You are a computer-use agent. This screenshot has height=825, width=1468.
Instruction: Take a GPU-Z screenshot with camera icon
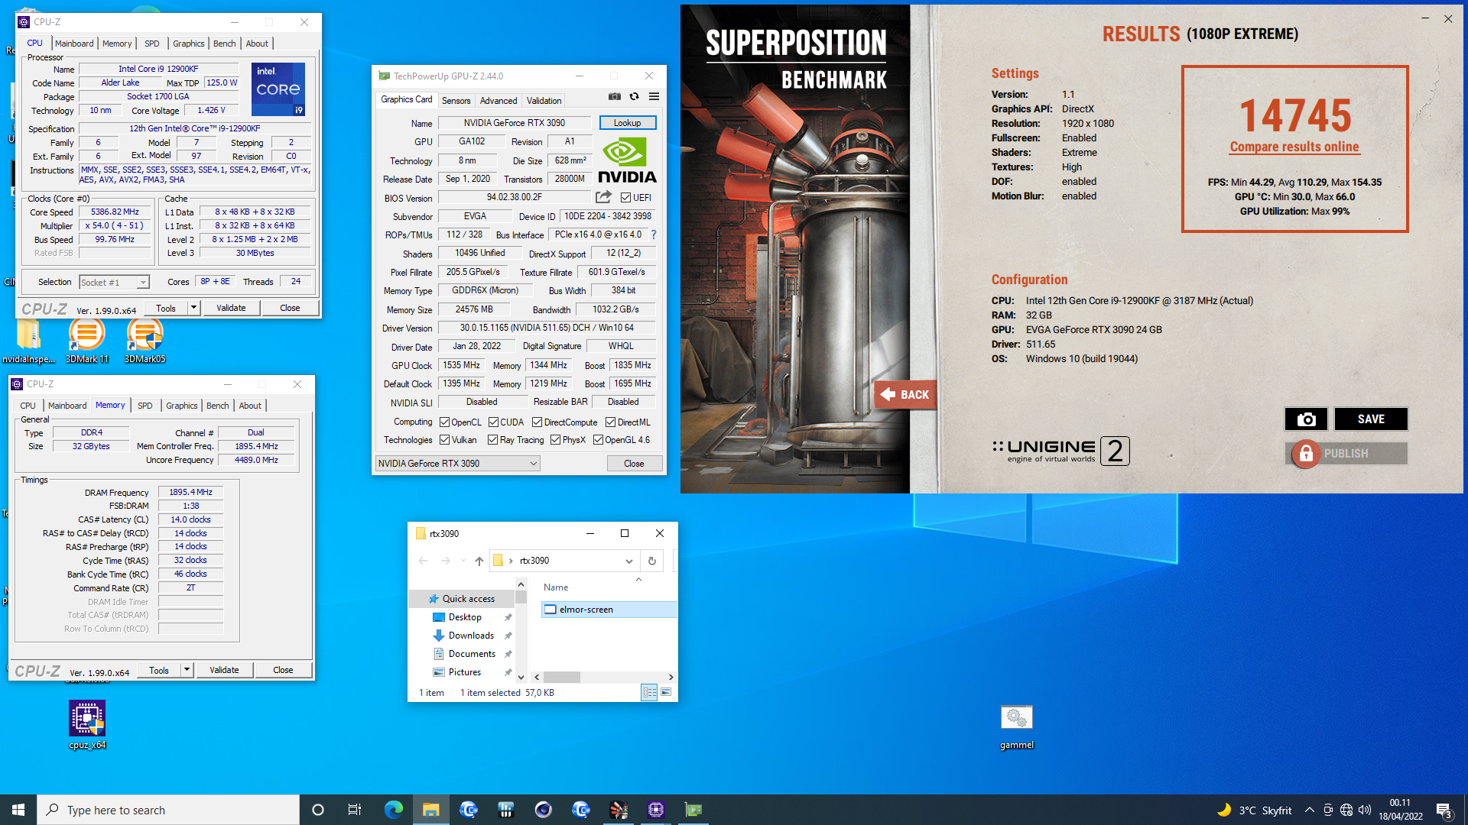[x=614, y=97]
